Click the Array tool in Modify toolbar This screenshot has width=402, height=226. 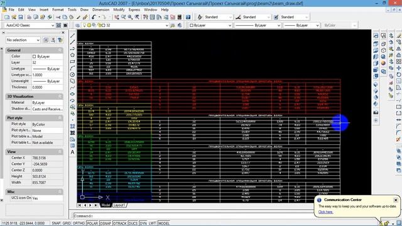point(399,62)
